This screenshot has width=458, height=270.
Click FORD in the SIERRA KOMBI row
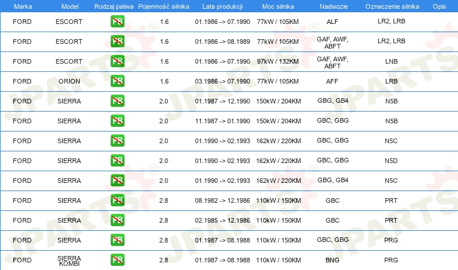click(x=22, y=260)
